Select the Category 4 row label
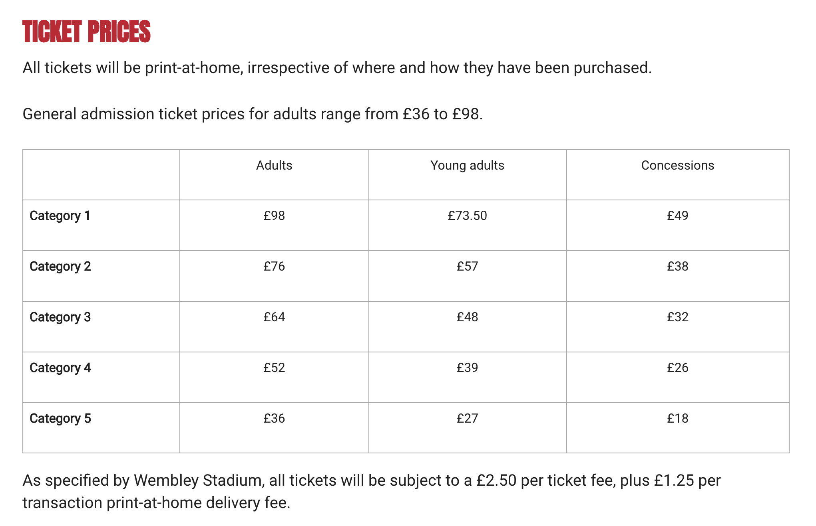This screenshot has height=526, width=816. point(60,368)
